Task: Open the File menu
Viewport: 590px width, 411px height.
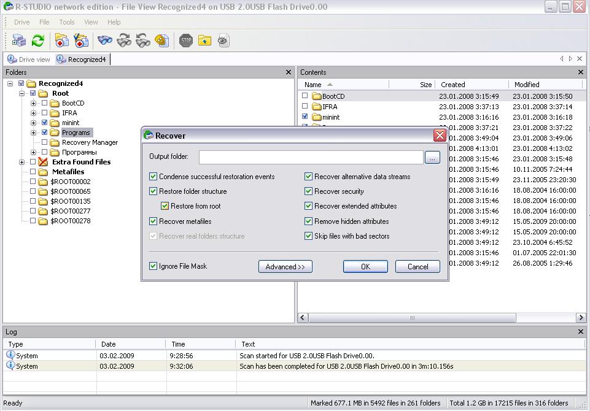Action: (x=44, y=22)
